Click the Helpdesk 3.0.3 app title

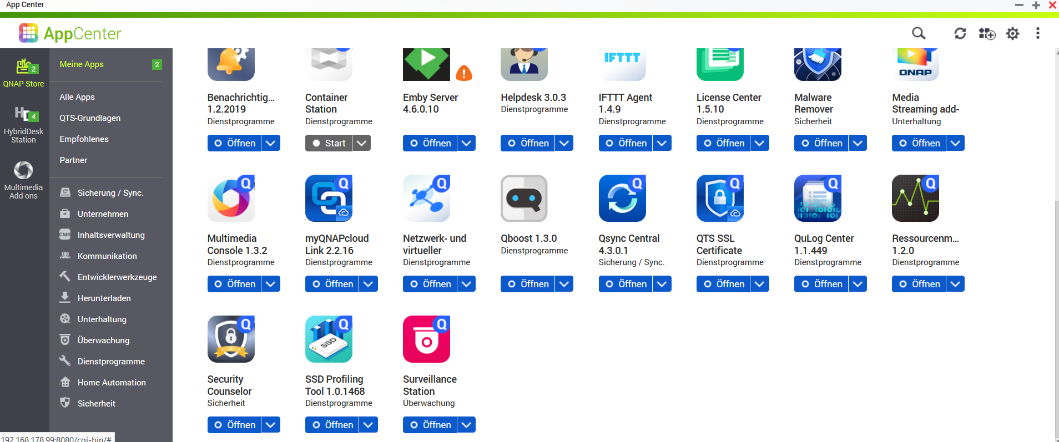click(533, 98)
